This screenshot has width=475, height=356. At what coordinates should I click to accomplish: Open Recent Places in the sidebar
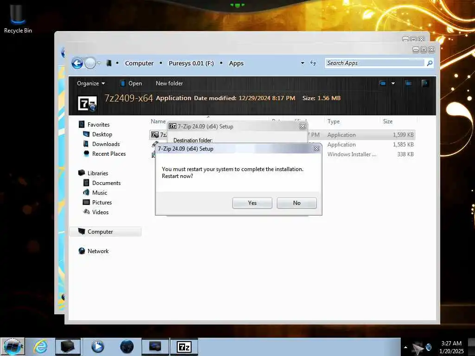pos(109,154)
